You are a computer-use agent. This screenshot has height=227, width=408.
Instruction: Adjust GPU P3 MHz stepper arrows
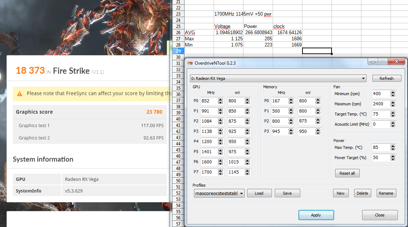click(221, 131)
